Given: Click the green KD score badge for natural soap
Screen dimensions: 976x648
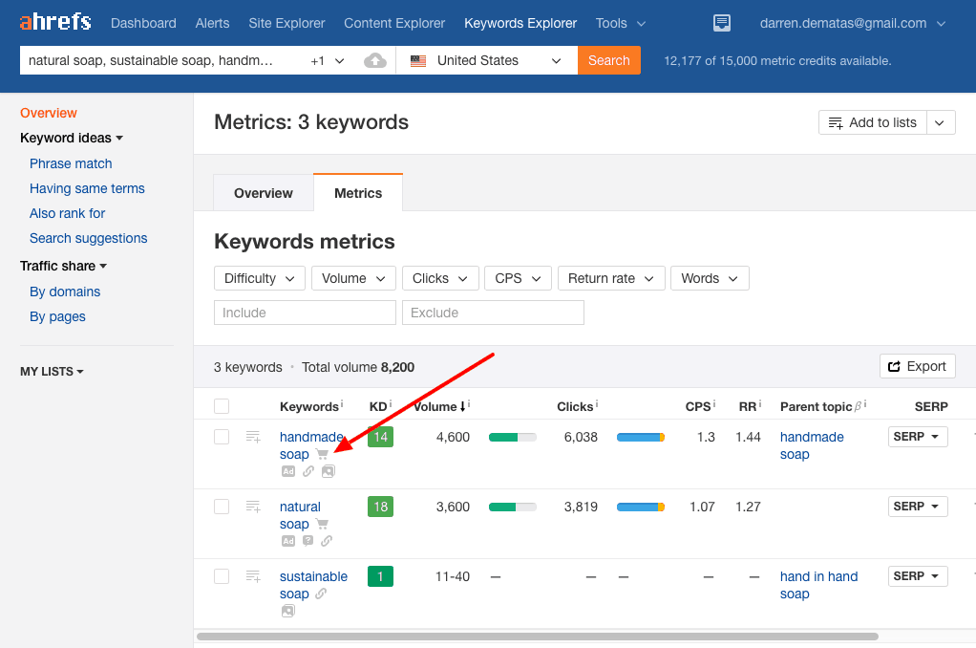Looking at the screenshot, I should [x=380, y=507].
